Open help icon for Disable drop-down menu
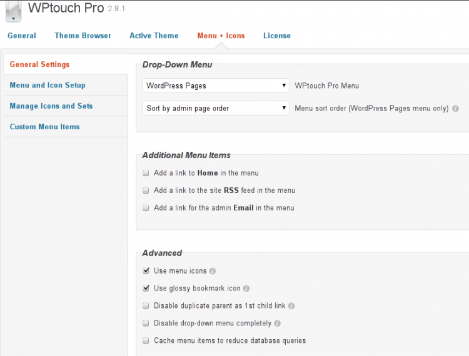The height and width of the screenshot is (356, 469). (277, 324)
